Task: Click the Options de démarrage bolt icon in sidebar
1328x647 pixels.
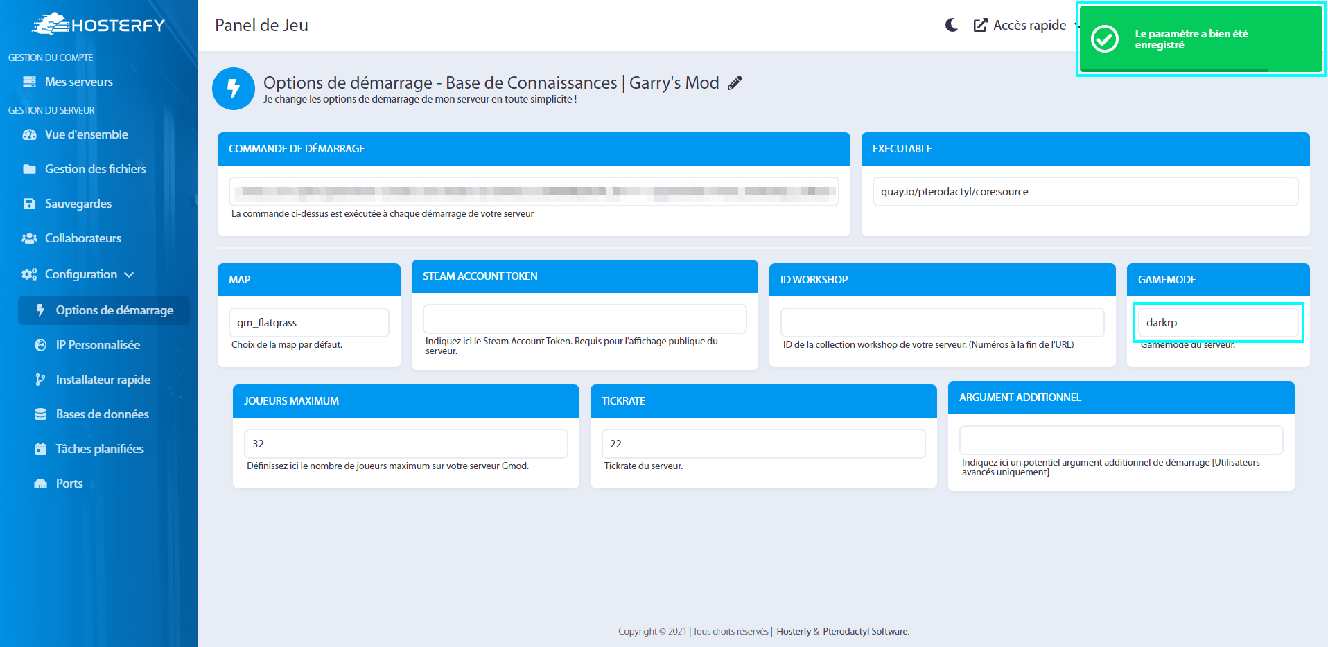Action: tap(40, 310)
